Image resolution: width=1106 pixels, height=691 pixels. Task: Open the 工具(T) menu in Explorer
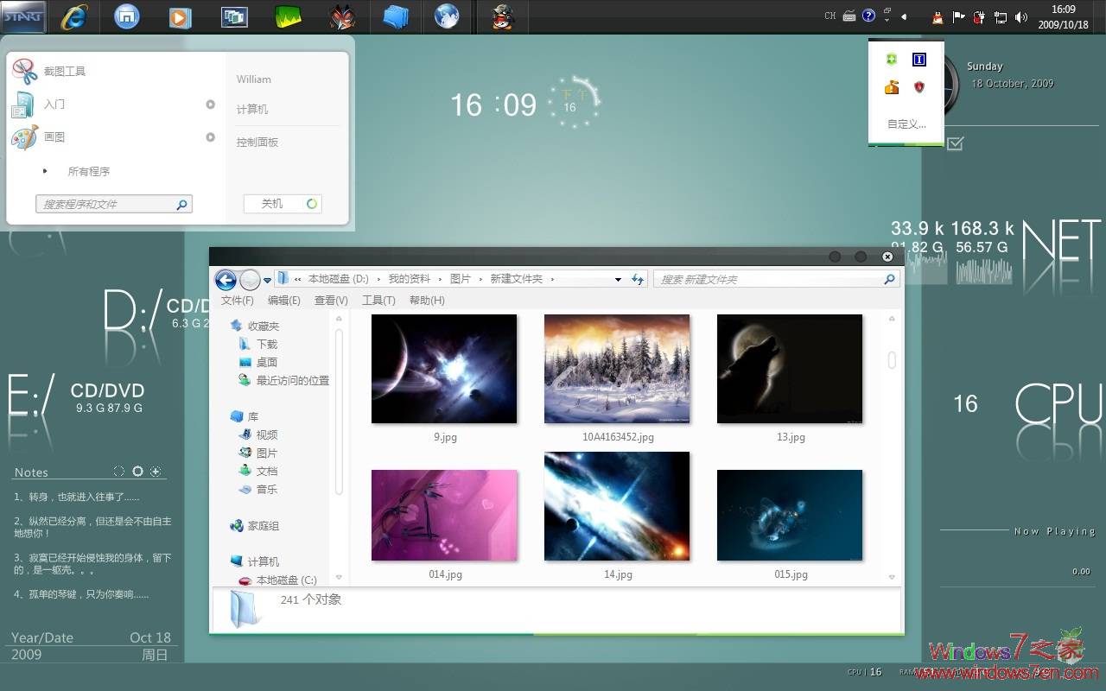tap(378, 300)
